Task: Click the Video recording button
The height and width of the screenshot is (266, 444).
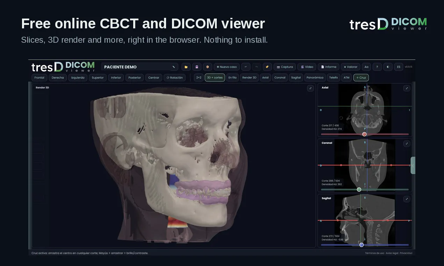Action: coord(307,67)
